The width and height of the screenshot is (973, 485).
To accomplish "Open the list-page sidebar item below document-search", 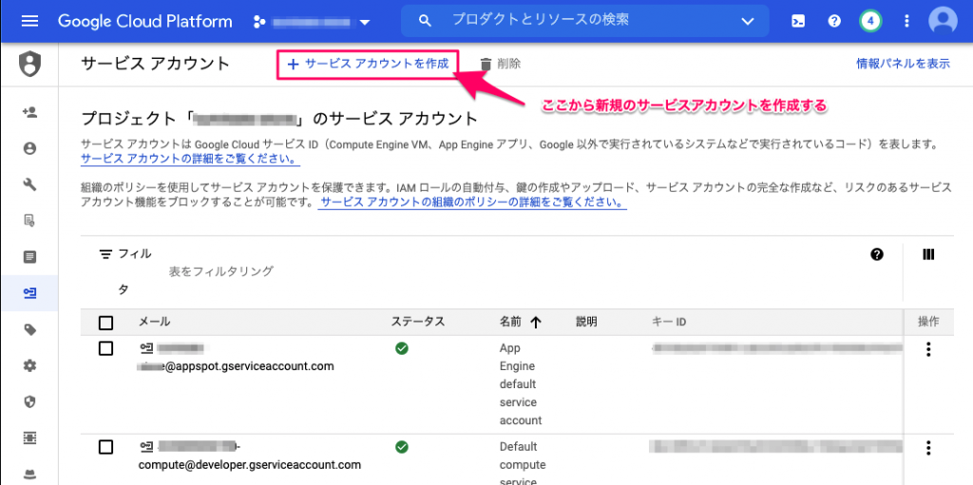I will [x=29, y=256].
